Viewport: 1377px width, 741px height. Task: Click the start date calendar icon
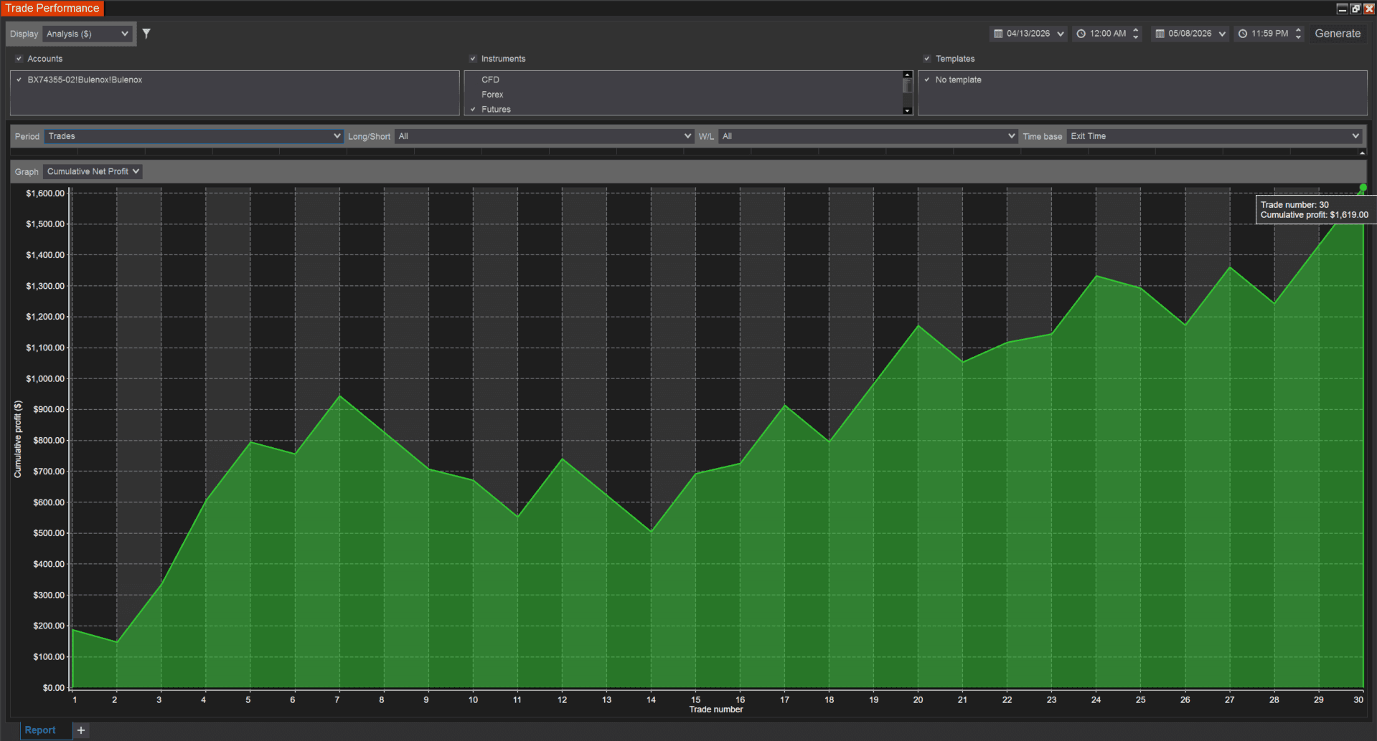(997, 34)
